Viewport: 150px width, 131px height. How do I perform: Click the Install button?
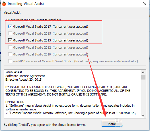[112, 124]
